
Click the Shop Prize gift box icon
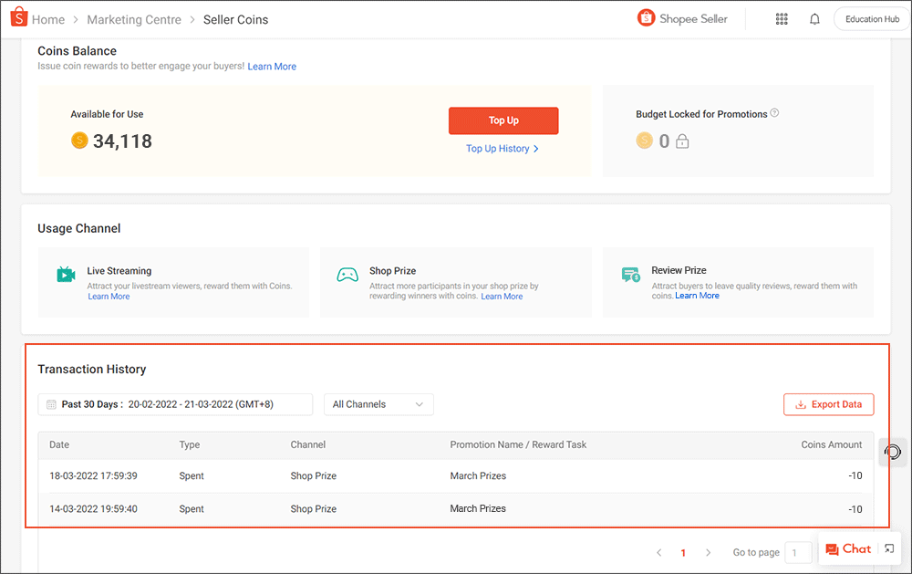coord(347,274)
